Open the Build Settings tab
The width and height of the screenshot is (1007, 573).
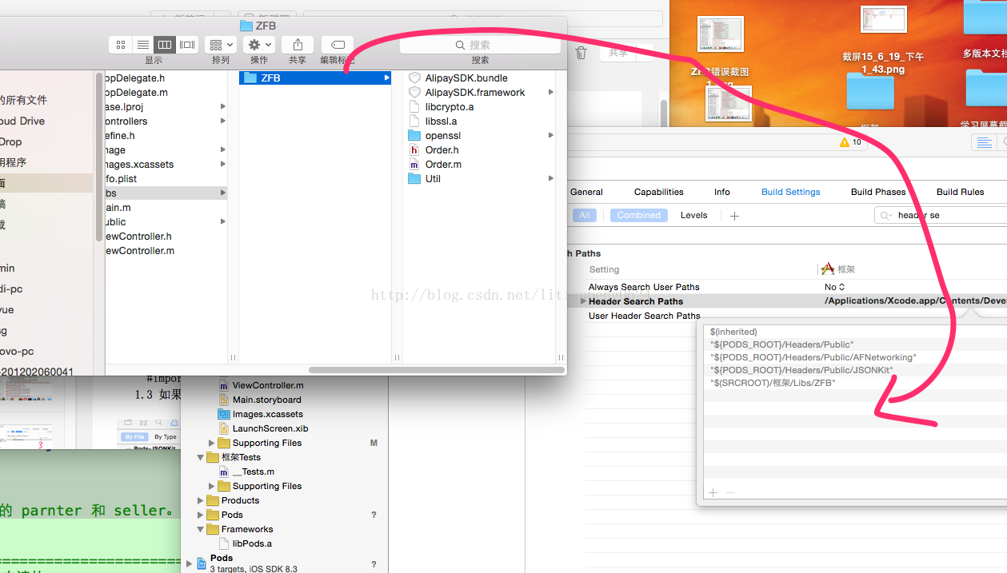[x=790, y=192]
